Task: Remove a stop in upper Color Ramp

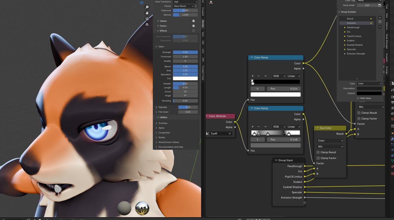Action: (x=258, y=76)
